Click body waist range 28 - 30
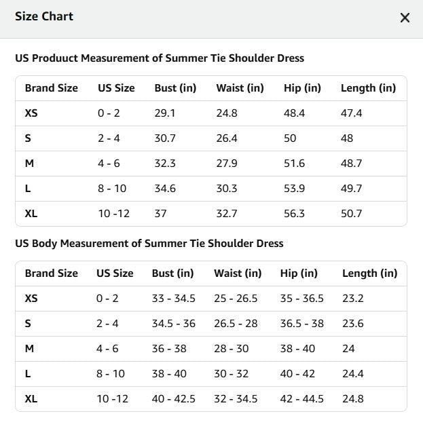The width and height of the screenshot is (423, 435). (x=232, y=349)
